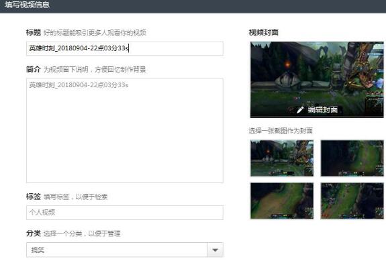The width and height of the screenshot is (386, 265).
Task: Select the top-left screenshot as cover
Action: pos(282,158)
